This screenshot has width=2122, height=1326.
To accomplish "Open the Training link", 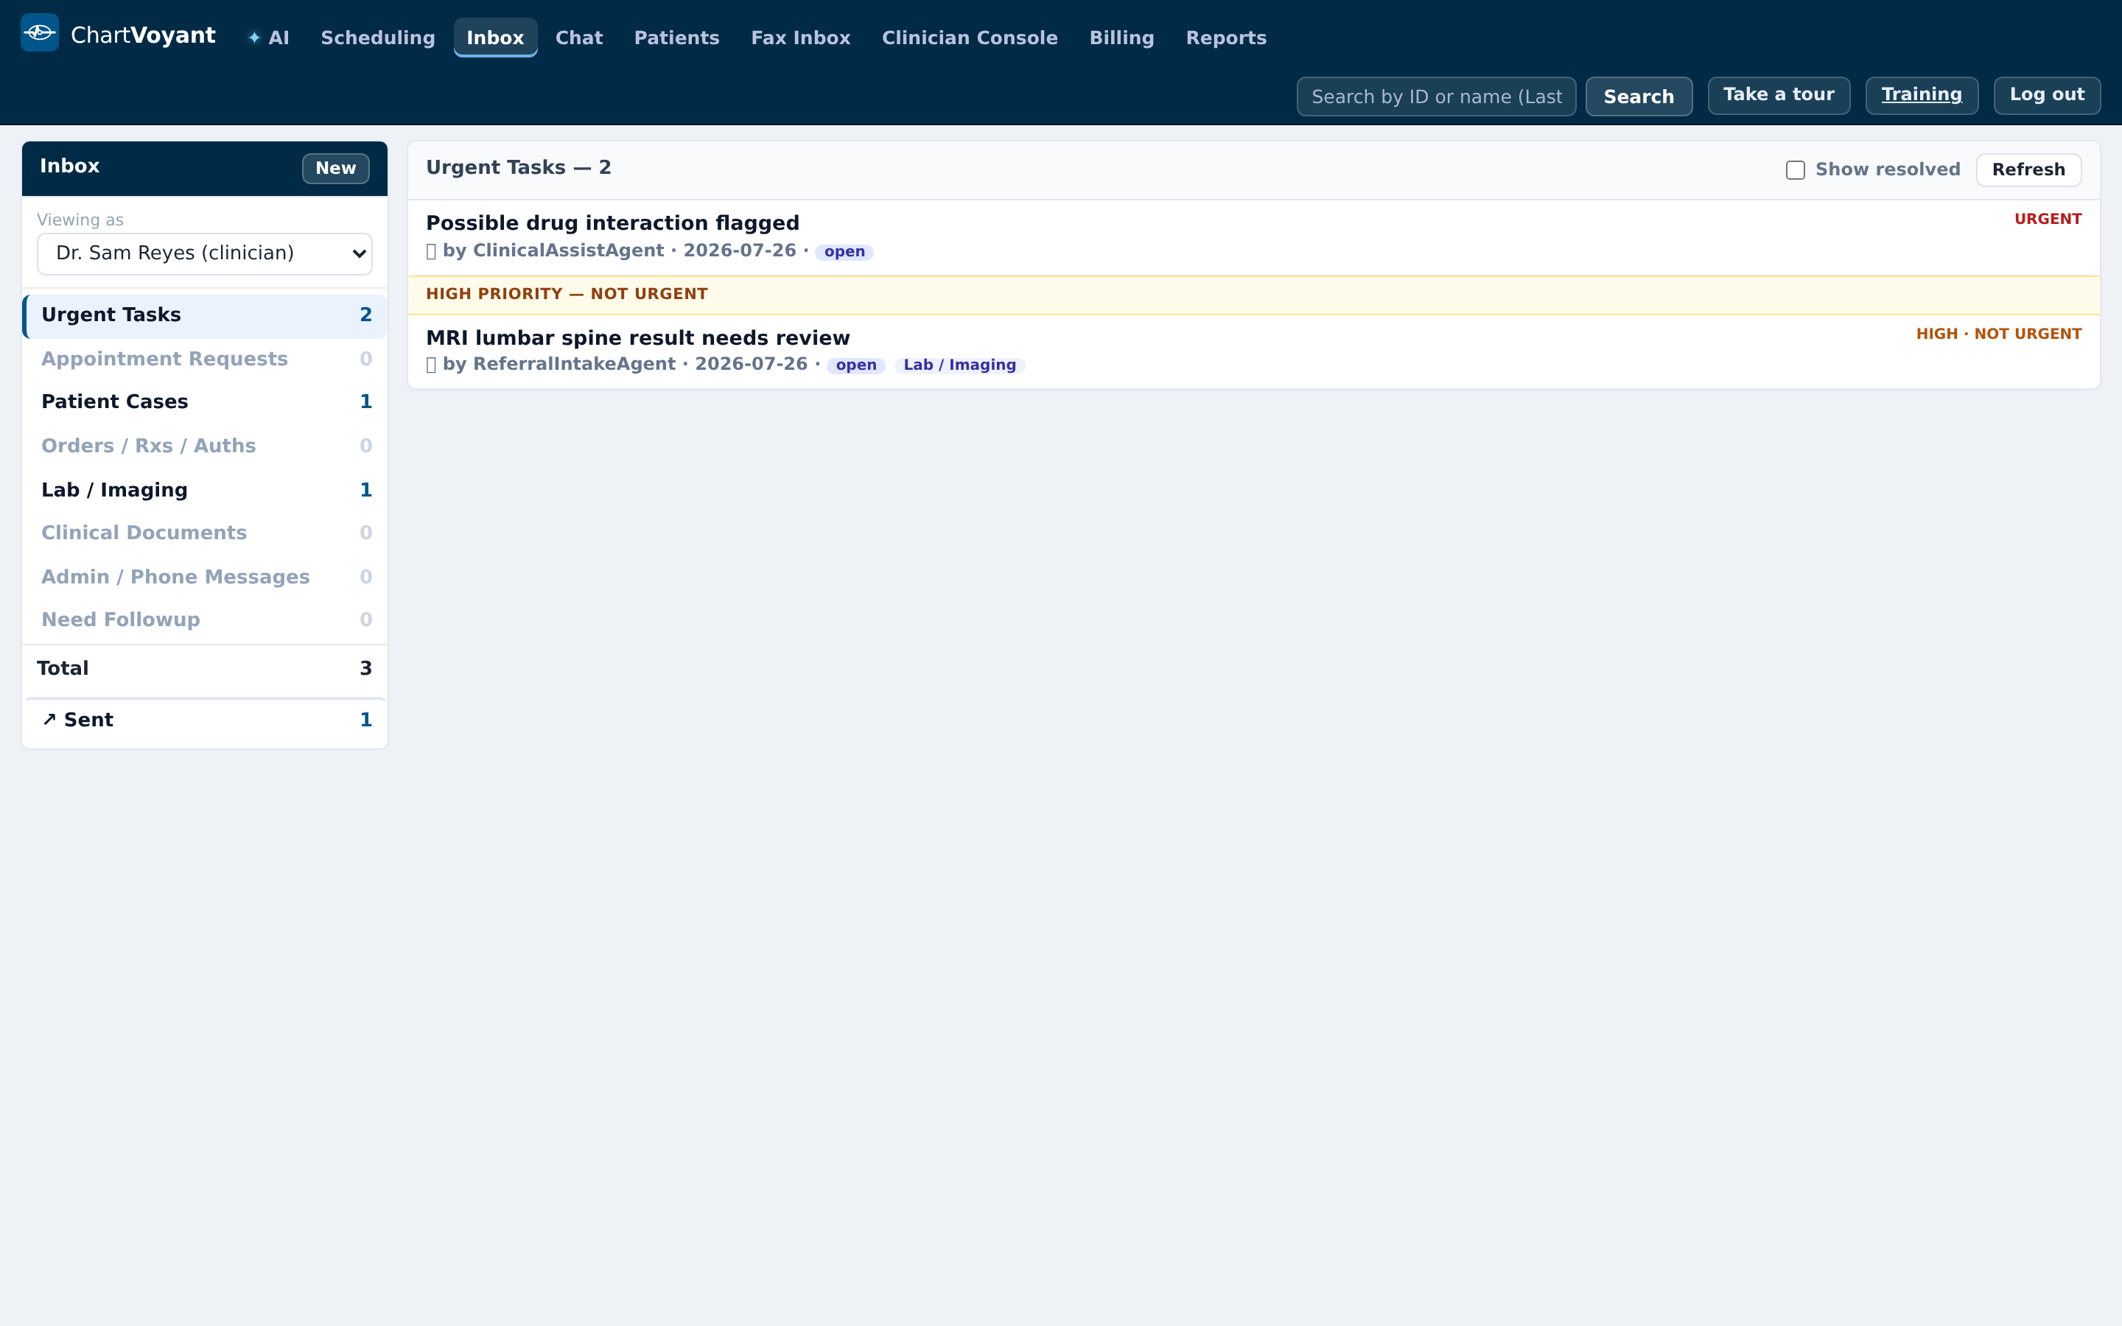I will (x=1921, y=95).
